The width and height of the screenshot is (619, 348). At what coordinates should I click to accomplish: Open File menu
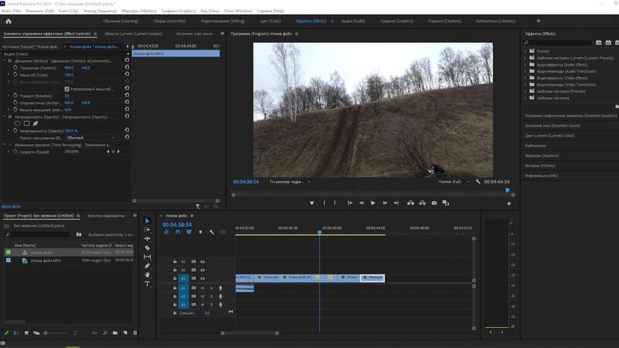click(11, 11)
